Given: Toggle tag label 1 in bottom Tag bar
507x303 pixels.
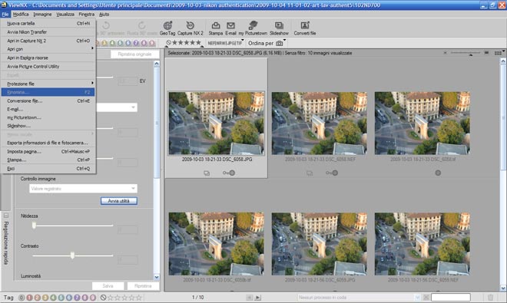Looking at the screenshot, I should pos(29,298).
